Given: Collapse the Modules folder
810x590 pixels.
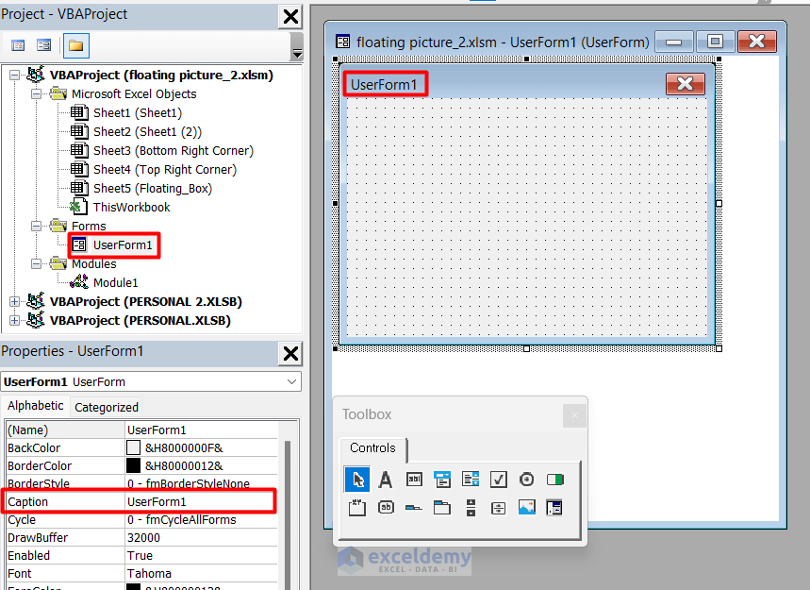Looking at the screenshot, I should pyautogui.click(x=36, y=263).
